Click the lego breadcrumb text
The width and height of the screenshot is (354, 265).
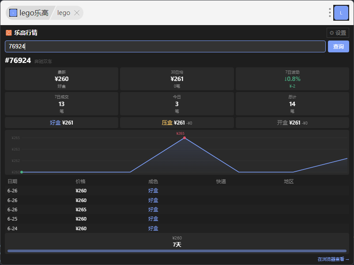64,13
